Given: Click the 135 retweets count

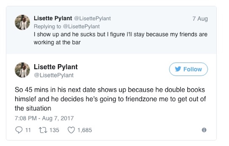Looking at the screenshot, I should click(x=54, y=130).
